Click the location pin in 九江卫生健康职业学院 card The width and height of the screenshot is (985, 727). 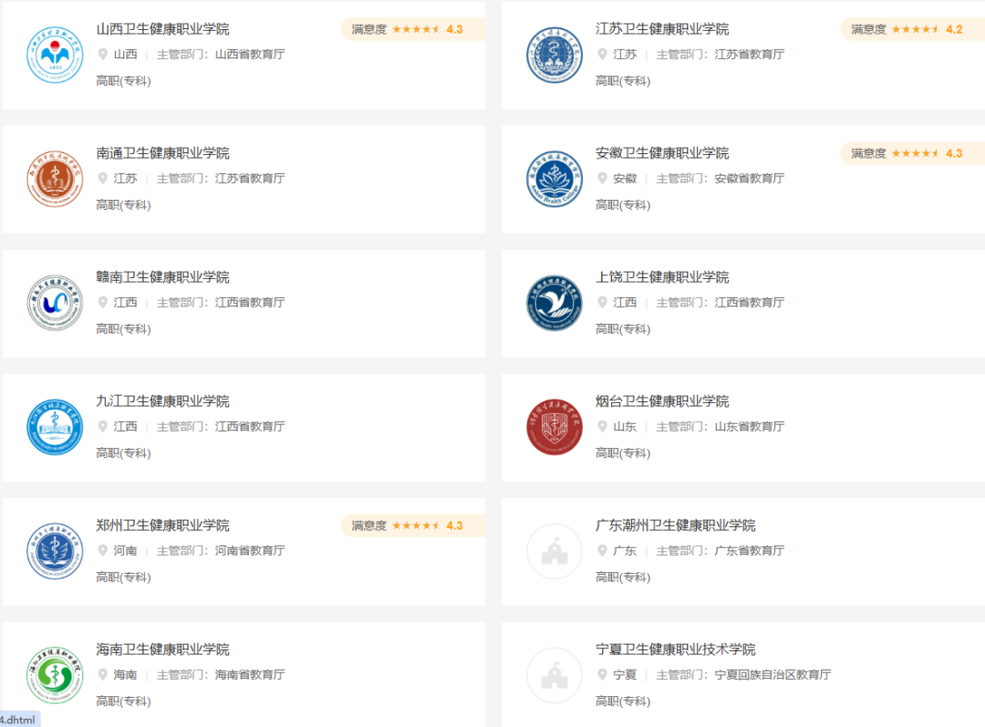click(x=103, y=427)
